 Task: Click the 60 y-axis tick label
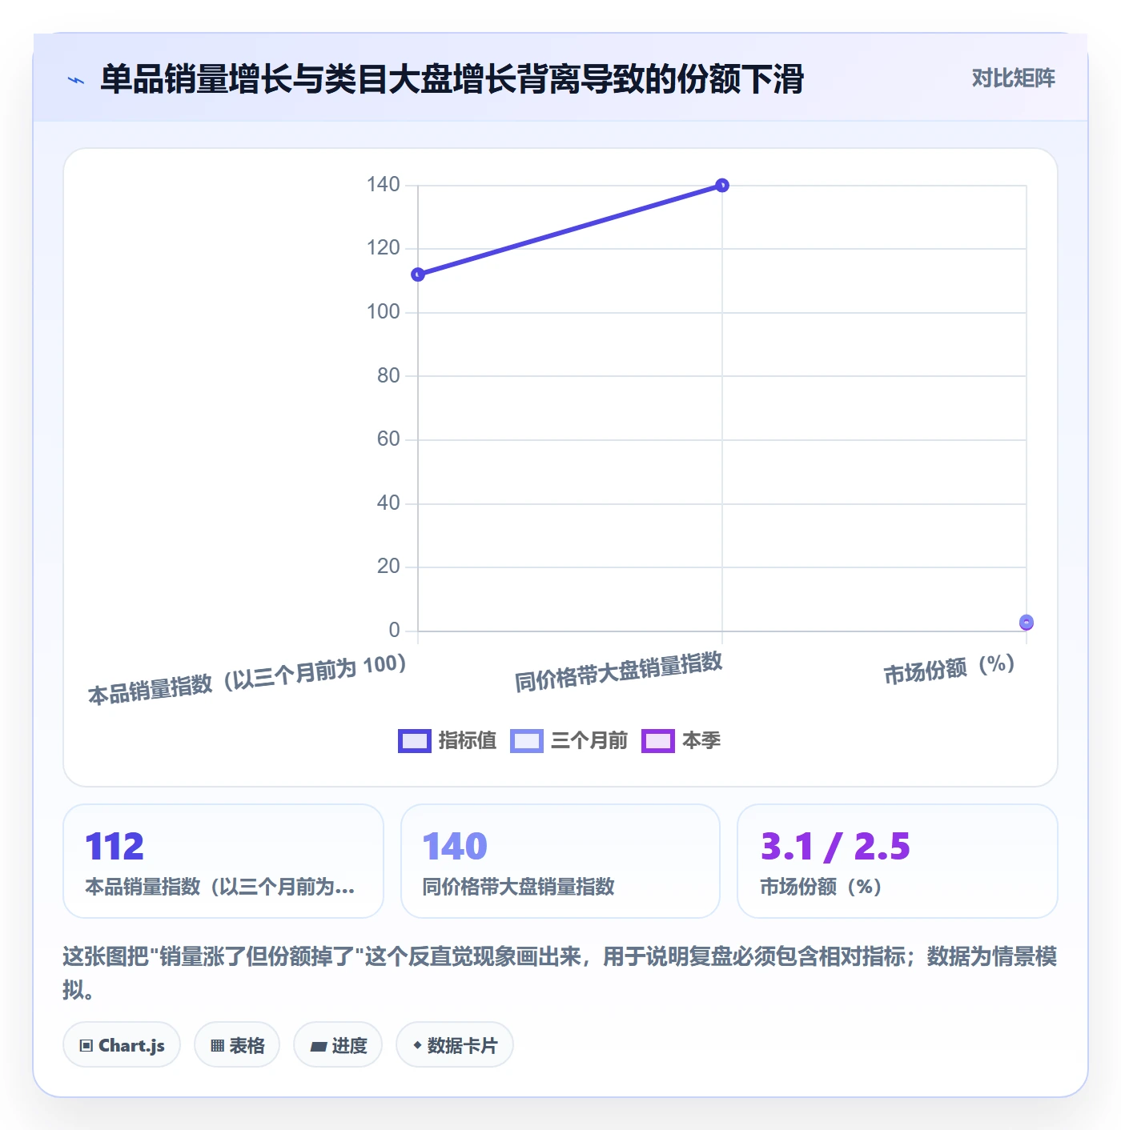[x=388, y=439]
